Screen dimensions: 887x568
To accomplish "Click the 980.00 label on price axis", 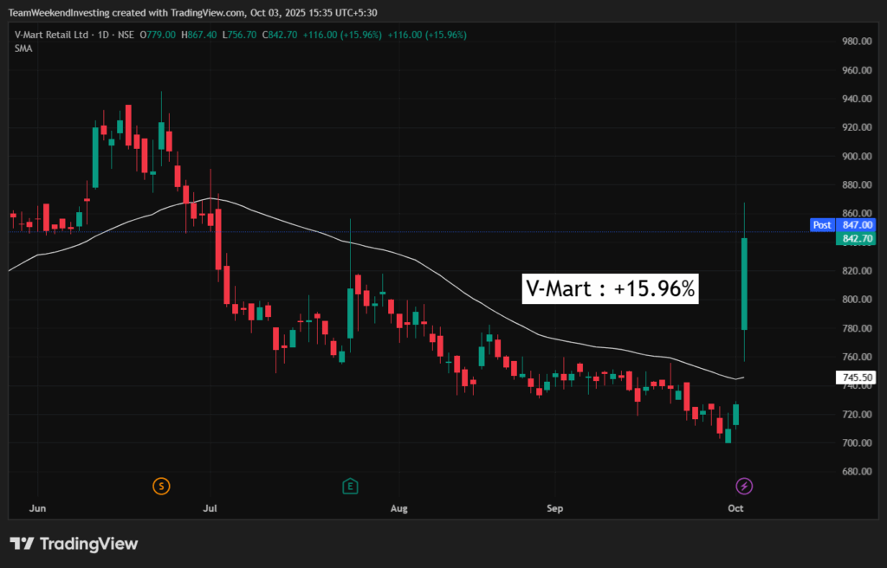I will click(x=856, y=42).
